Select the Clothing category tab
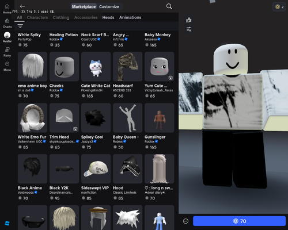The width and height of the screenshot is (288, 230). tap(61, 17)
